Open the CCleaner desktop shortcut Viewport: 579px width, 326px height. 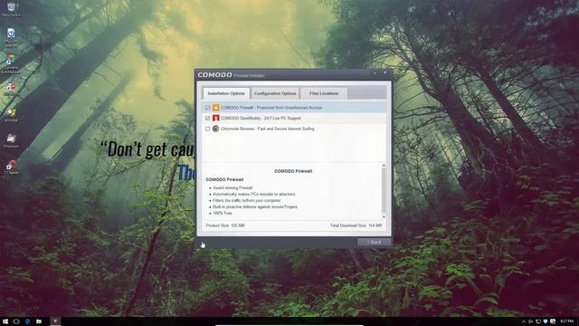click(11, 167)
